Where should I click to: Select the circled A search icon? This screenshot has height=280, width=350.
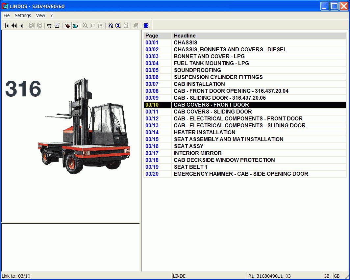(x=110, y=25)
